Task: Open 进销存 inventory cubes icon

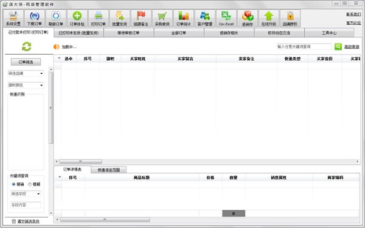Action: tap(248, 18)
